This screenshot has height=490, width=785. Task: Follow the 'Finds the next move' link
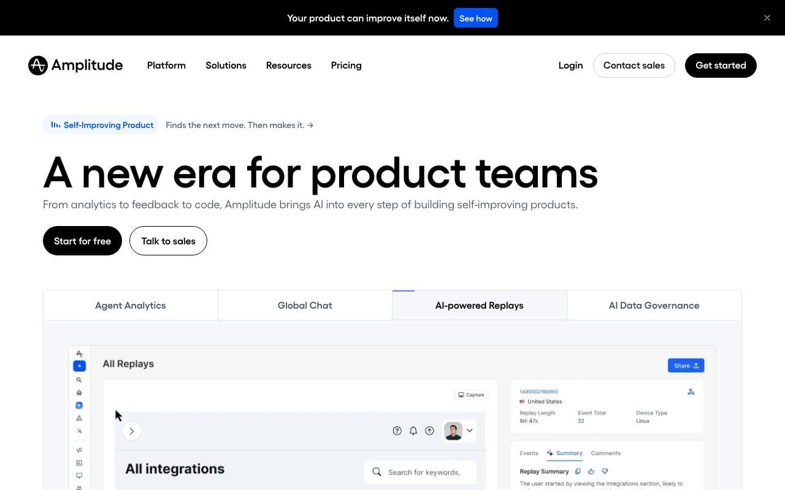240,125
